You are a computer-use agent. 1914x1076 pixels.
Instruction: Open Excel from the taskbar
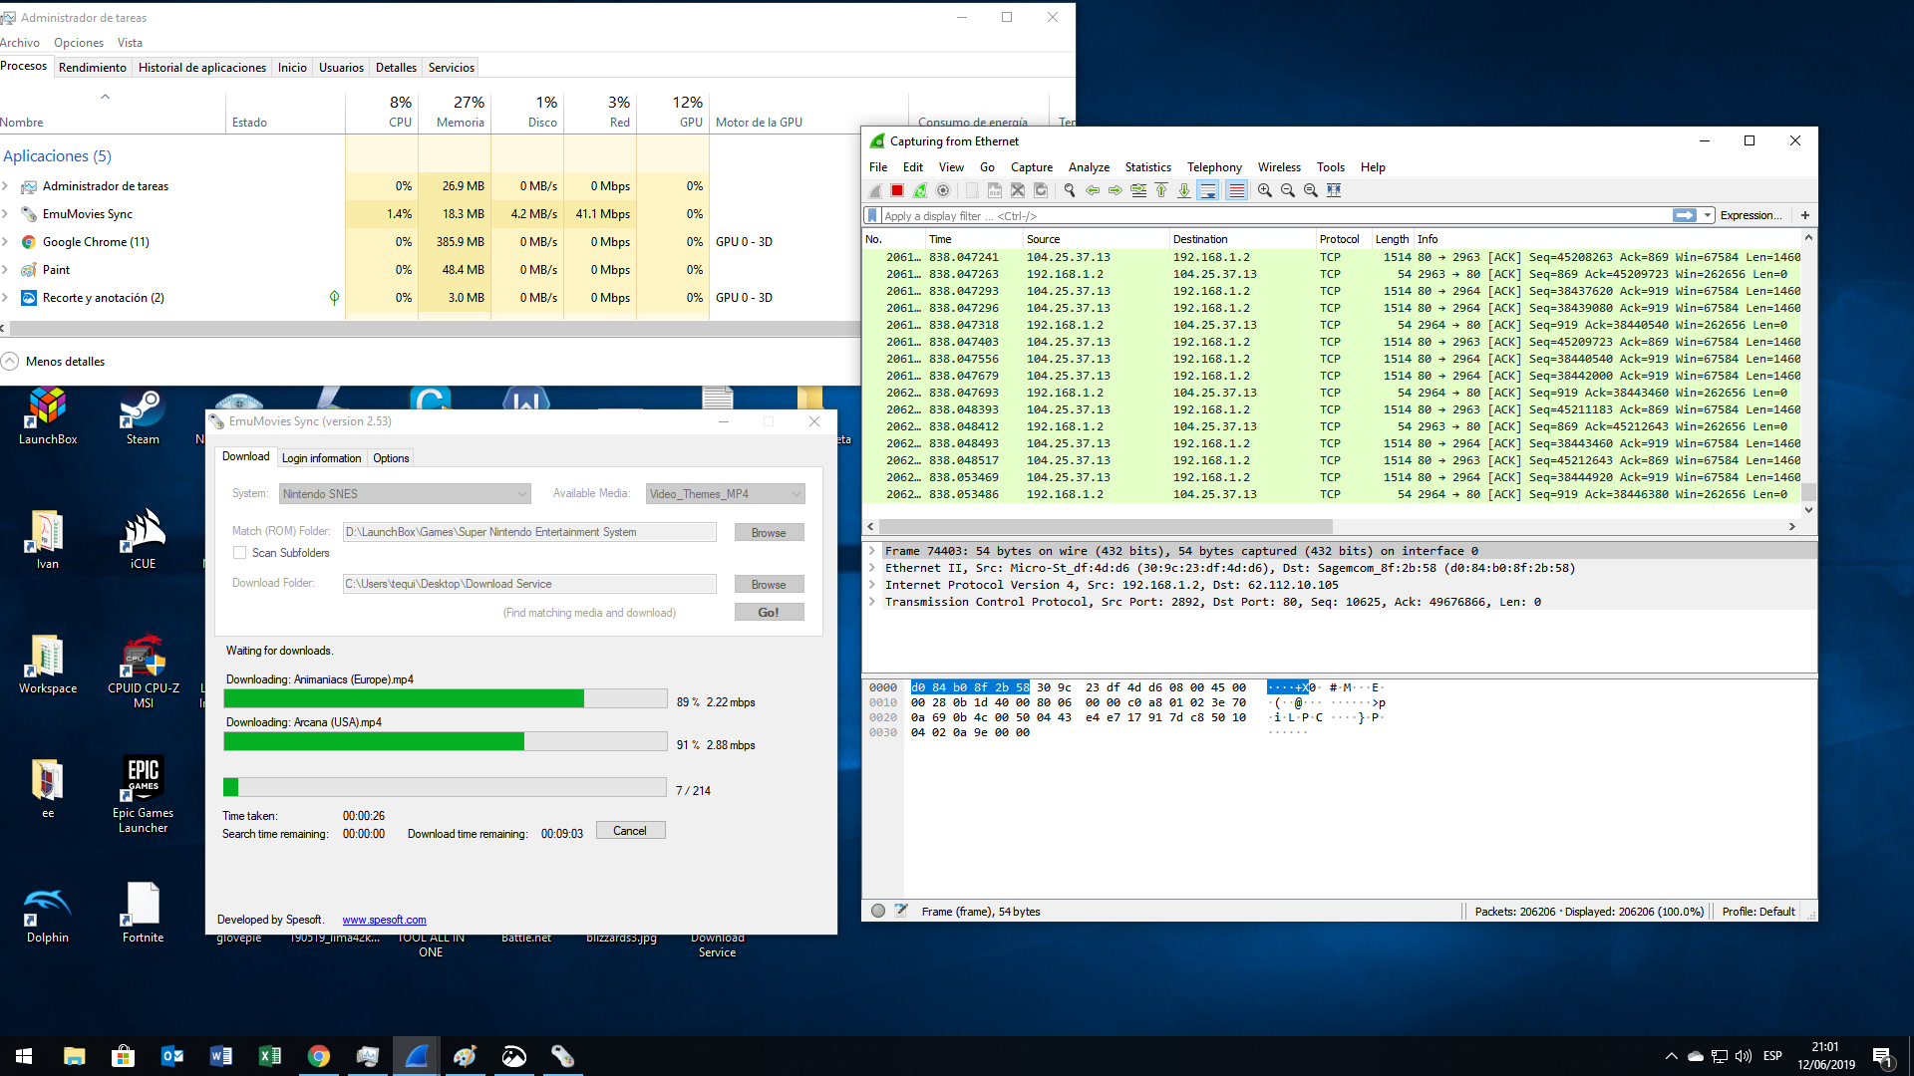270,1056
